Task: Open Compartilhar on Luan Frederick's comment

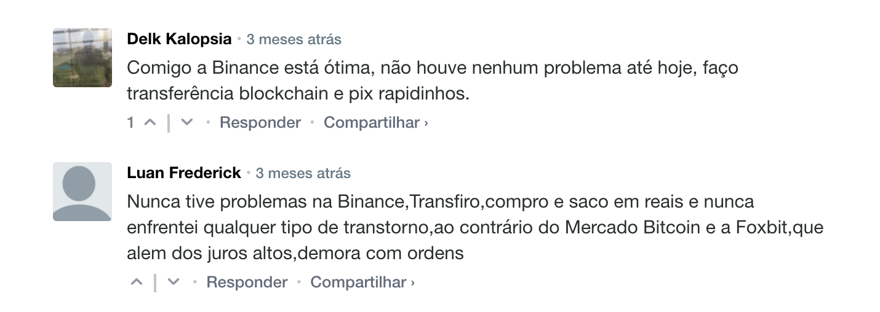Action: [358, 282]
